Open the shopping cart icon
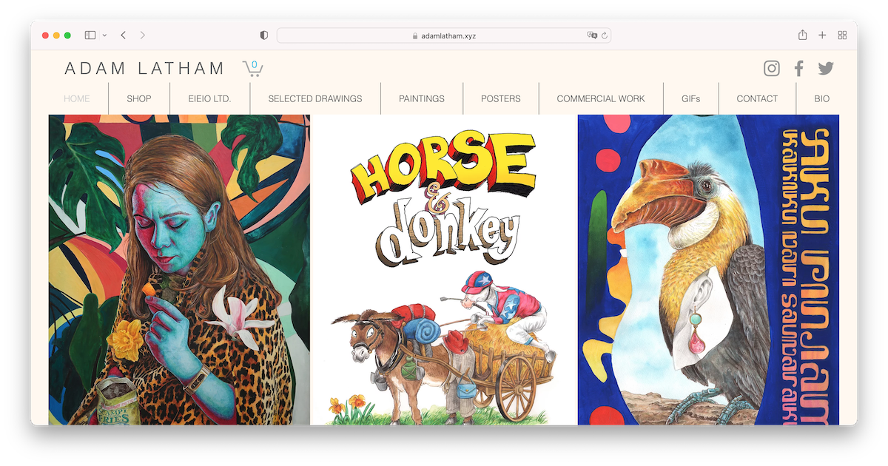The width and height of the screenshot is (888, 466). point(252,68)
